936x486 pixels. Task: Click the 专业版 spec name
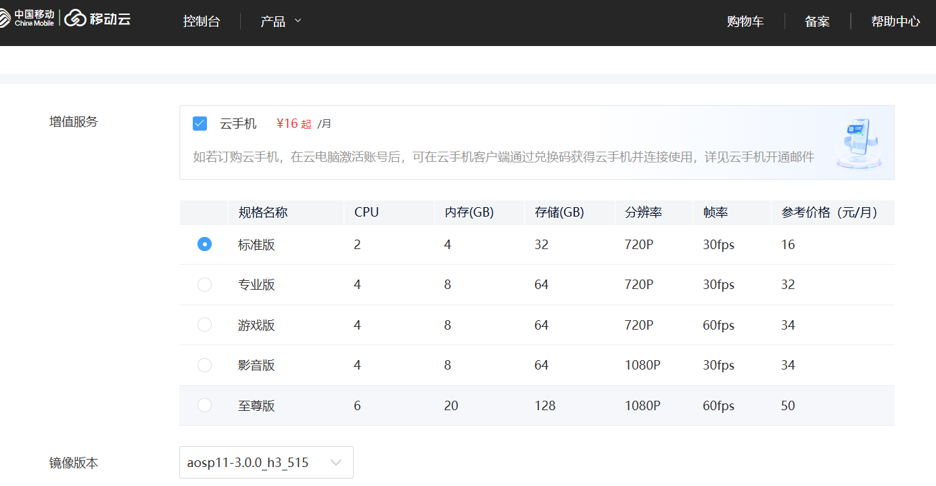[256, 284]
